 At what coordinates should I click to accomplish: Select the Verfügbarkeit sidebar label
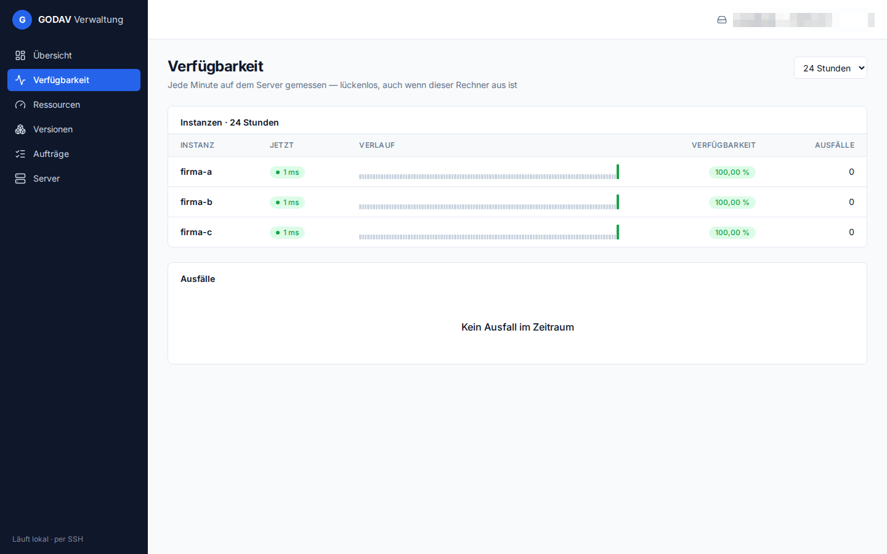point(61,80)
